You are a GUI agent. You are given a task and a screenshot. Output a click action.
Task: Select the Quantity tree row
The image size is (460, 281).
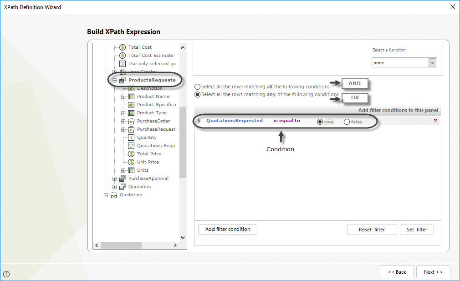[147, 138]
